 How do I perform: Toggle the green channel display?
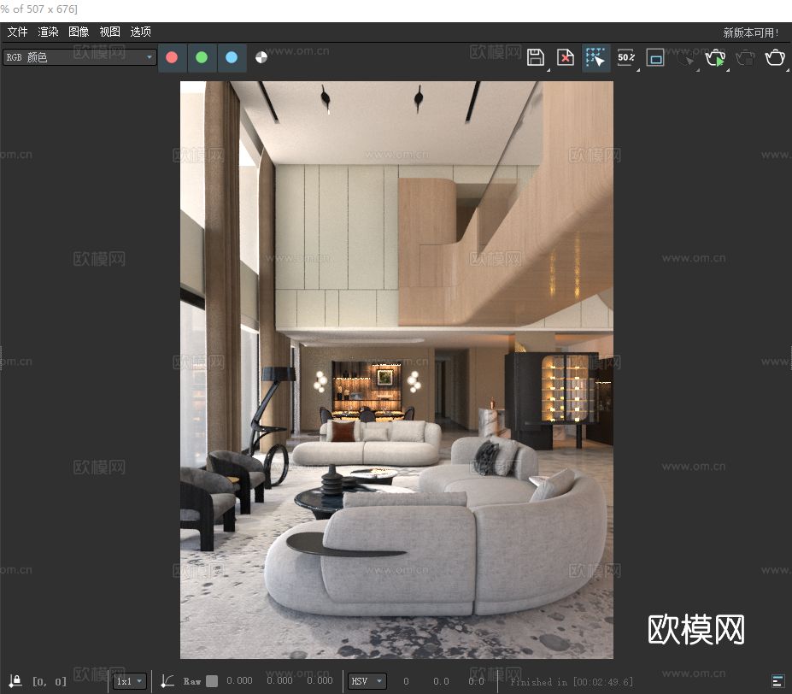[x=202, y=57]
